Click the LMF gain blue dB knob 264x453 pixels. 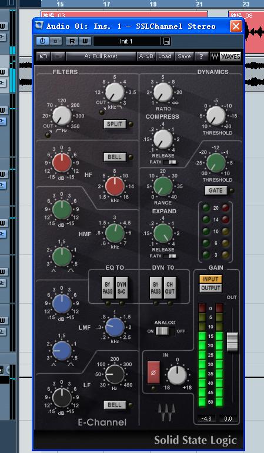click(x=62, y=303)
